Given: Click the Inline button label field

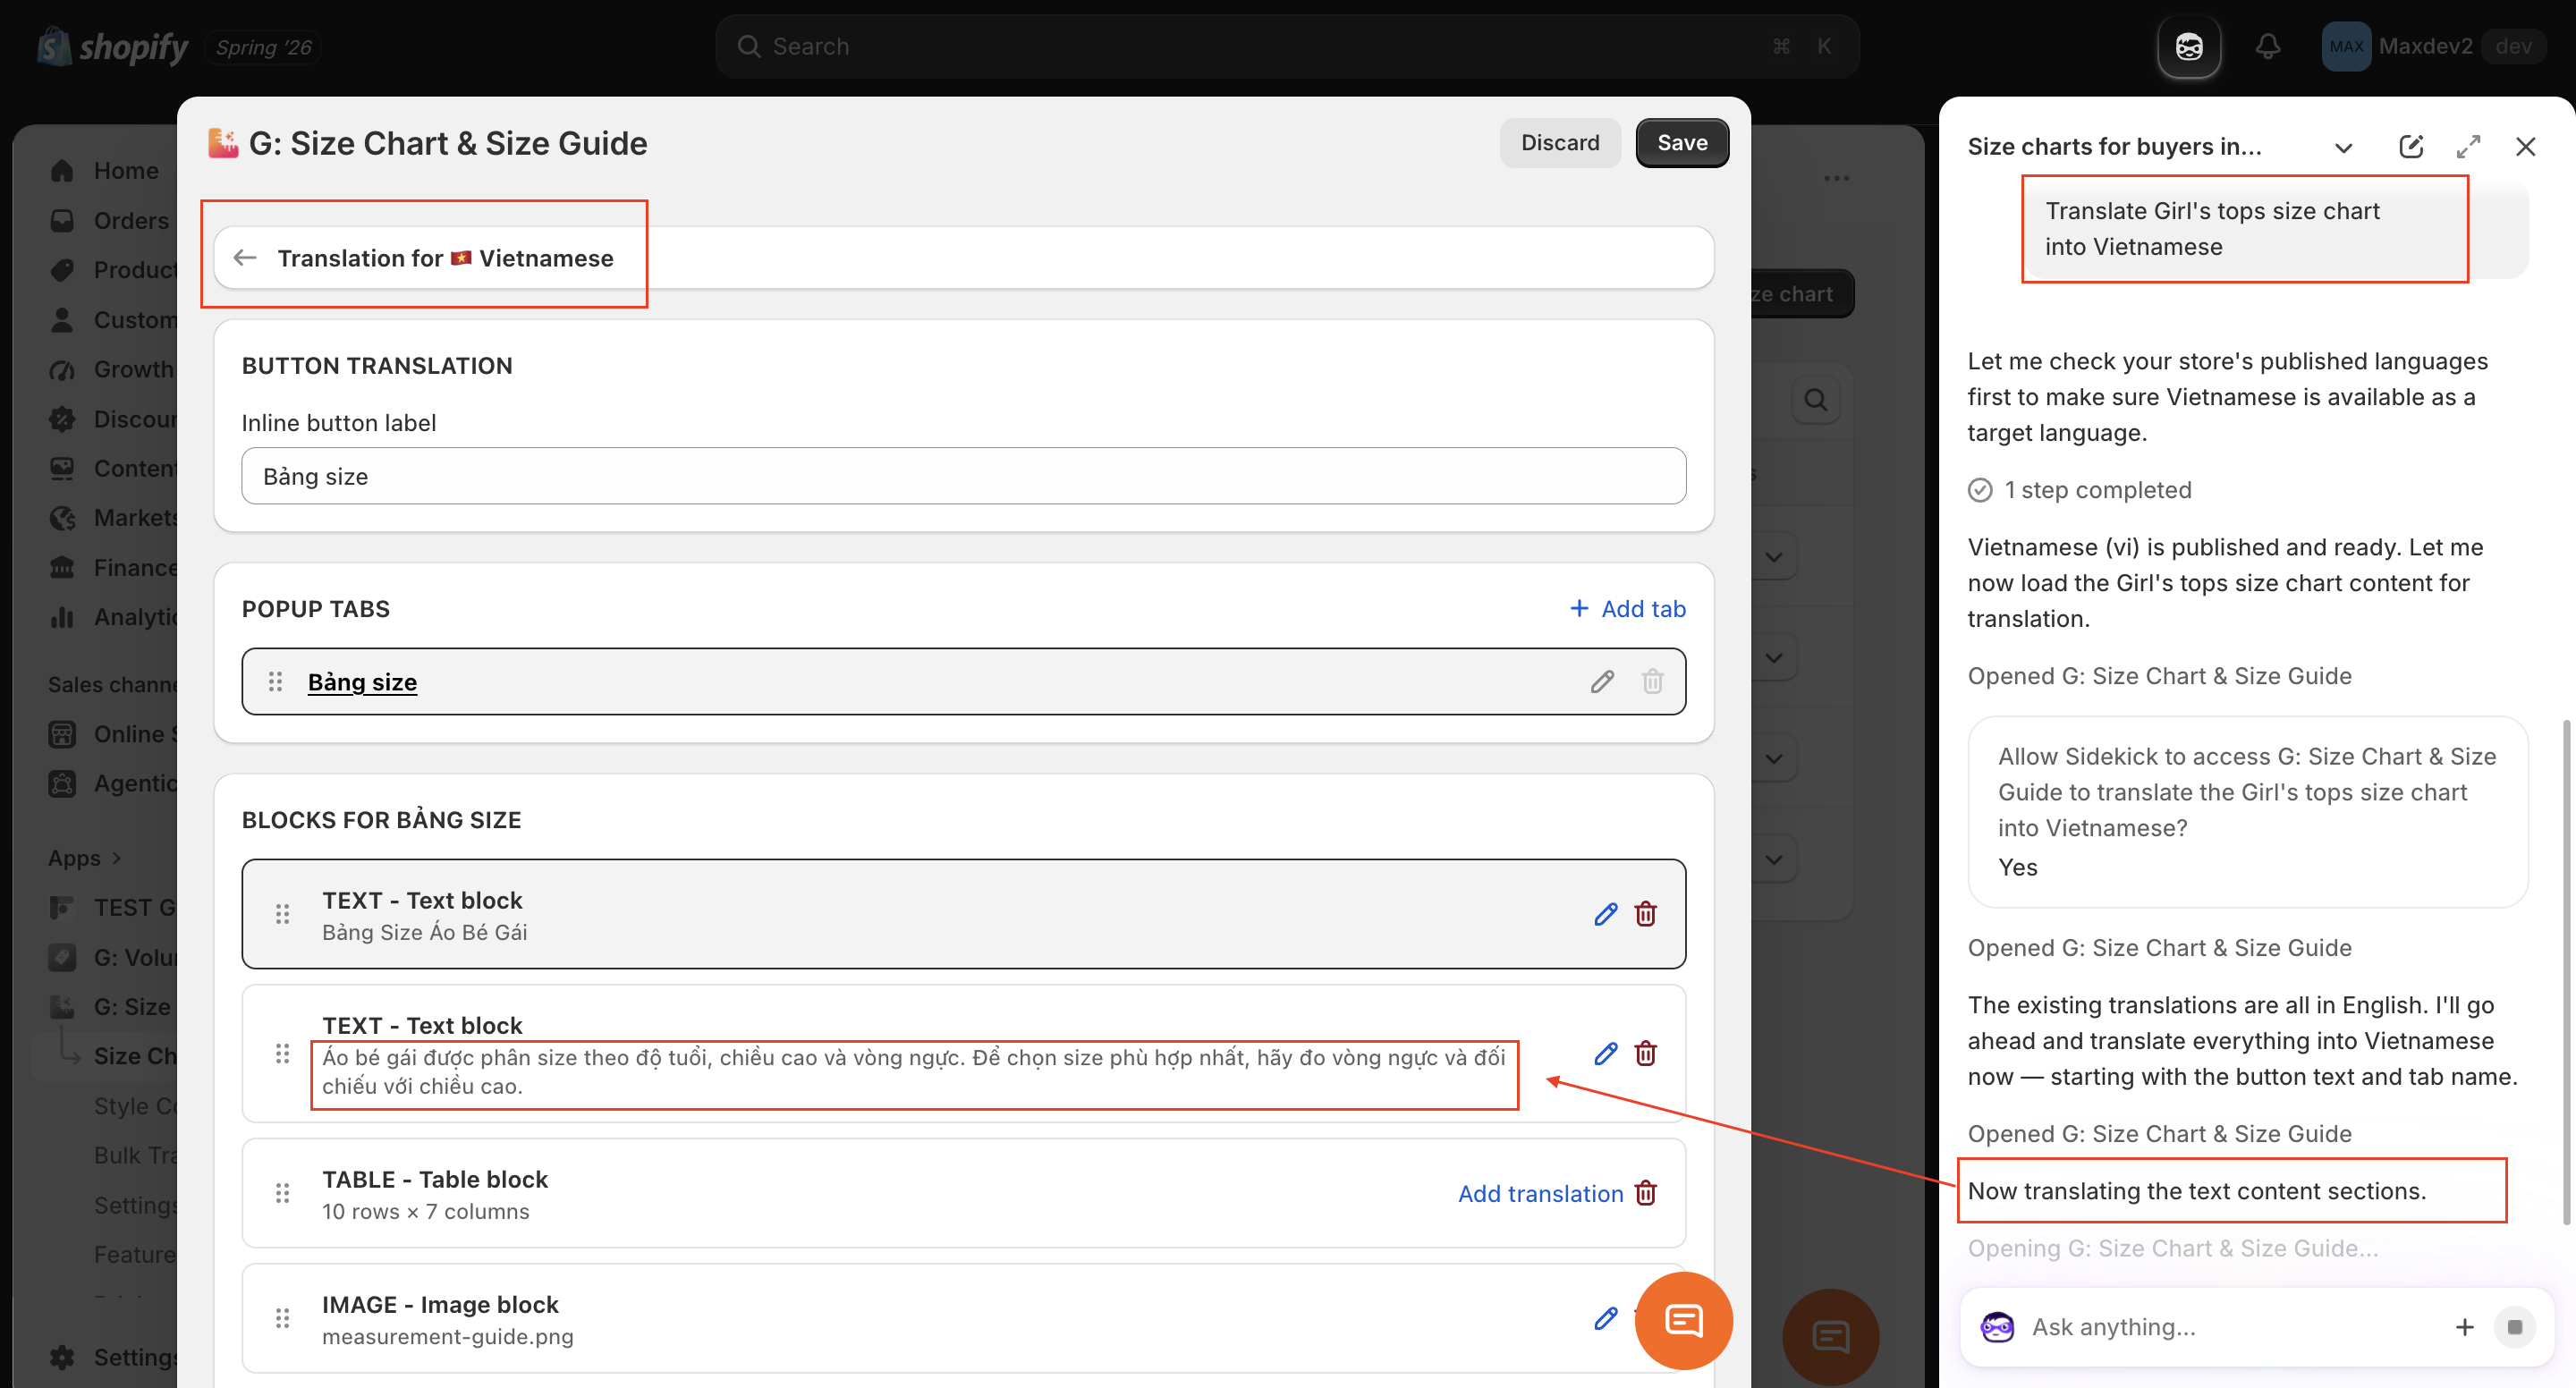Looking at the screenshot, I should (963, 477).
